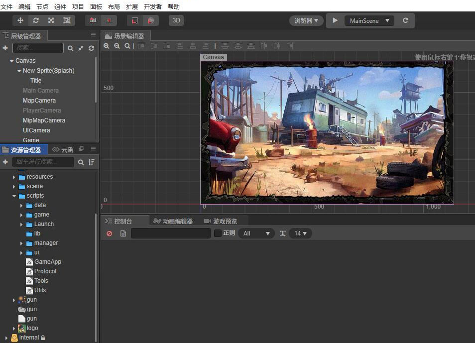The width and height of the screenshot is (475, 343).
Task: Toggle the 3D view mode button
Action: tap(176, 20)
